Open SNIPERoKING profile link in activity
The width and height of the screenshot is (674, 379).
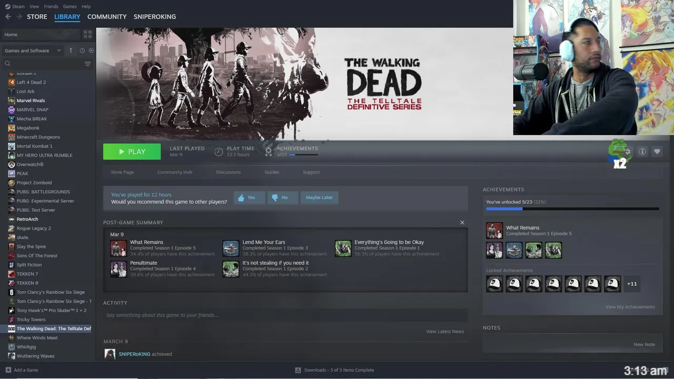click(134, 354)
